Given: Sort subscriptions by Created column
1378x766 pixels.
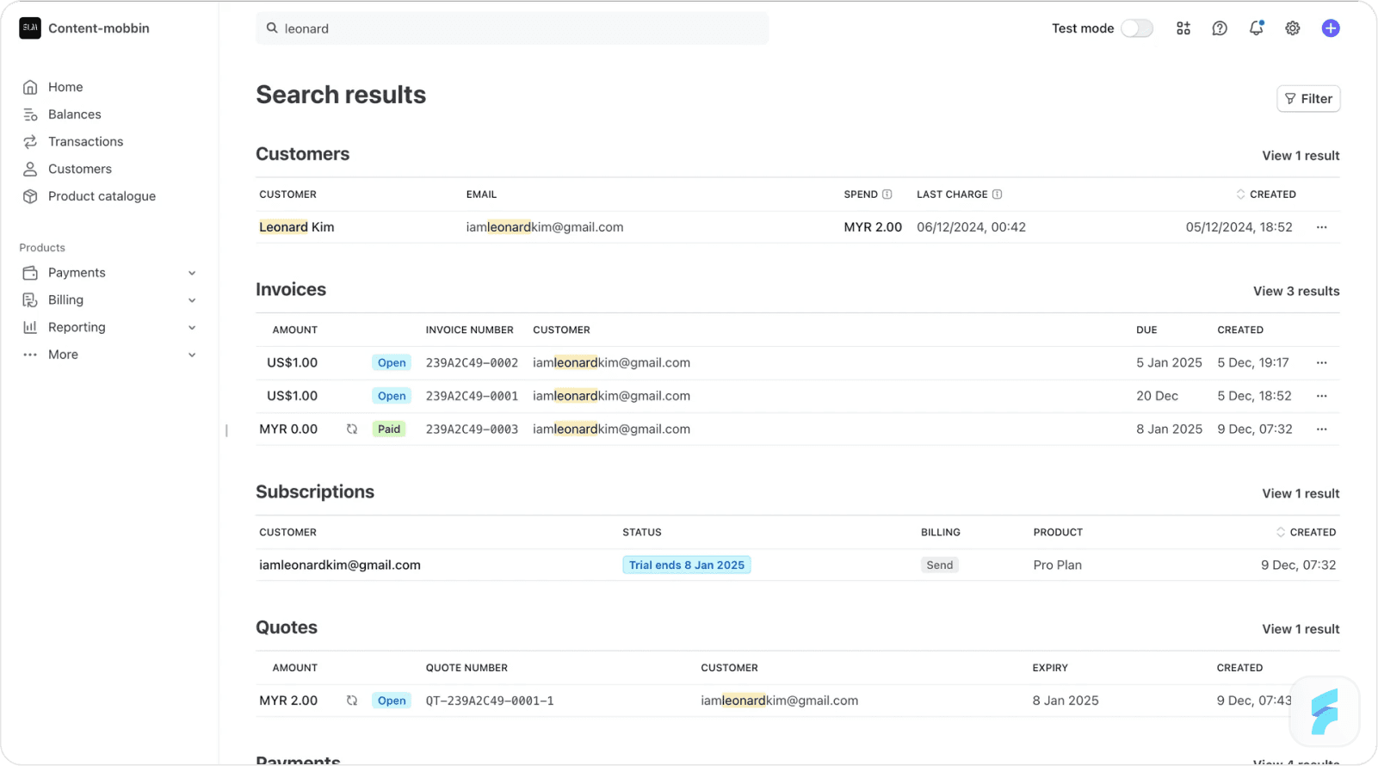Looking at the screenshot, I should (1307, 533).
